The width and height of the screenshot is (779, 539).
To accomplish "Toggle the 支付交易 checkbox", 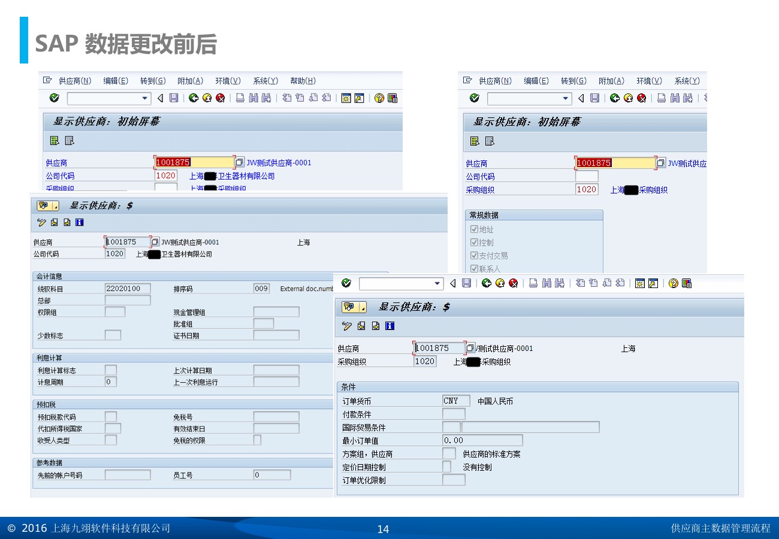I will point(474,256).
